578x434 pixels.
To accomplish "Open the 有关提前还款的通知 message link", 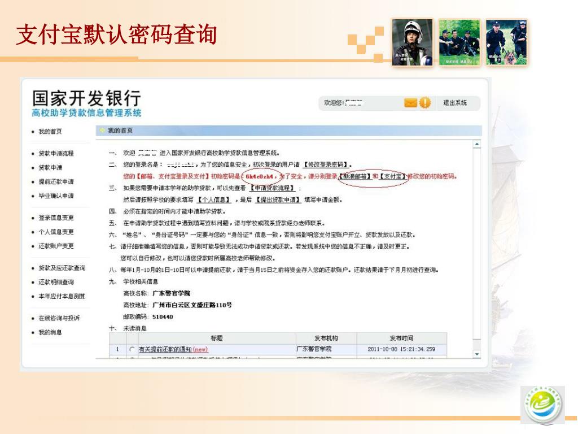I will tap(173, 349).
